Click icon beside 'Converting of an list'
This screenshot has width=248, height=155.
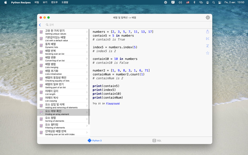tap(41, 59)
